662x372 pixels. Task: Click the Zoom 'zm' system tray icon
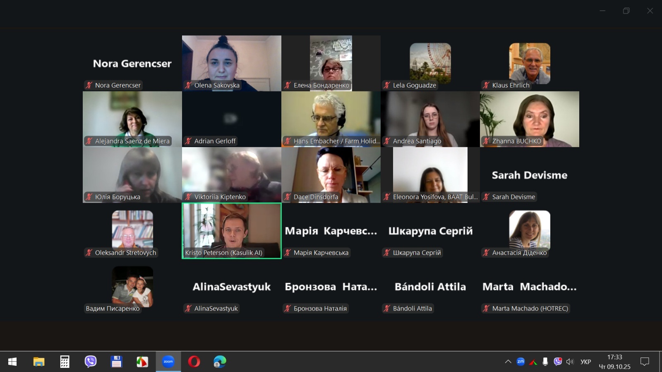click(x=520, y=362)
